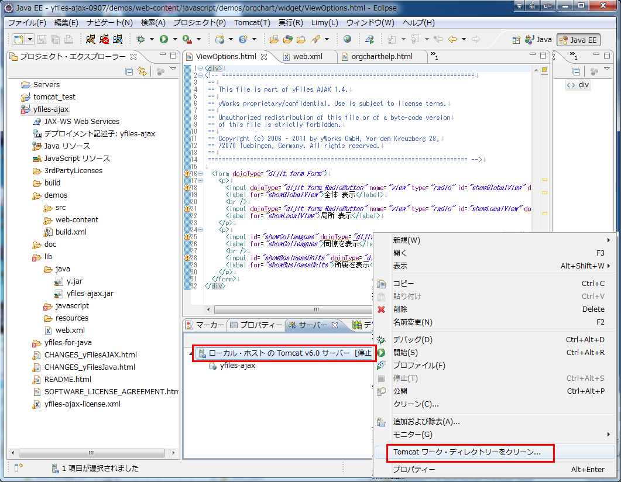Screen dimensions: 621x482
Task: Click the web browser globe toolbar icon
Action: tap(348, 40)
